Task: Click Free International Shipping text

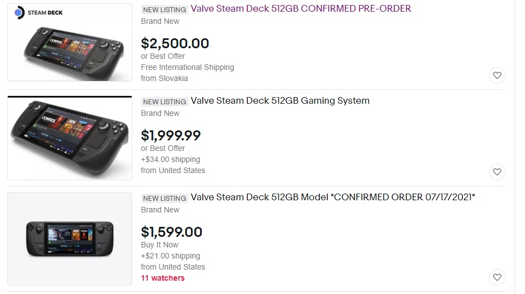Action: (187, 67)
